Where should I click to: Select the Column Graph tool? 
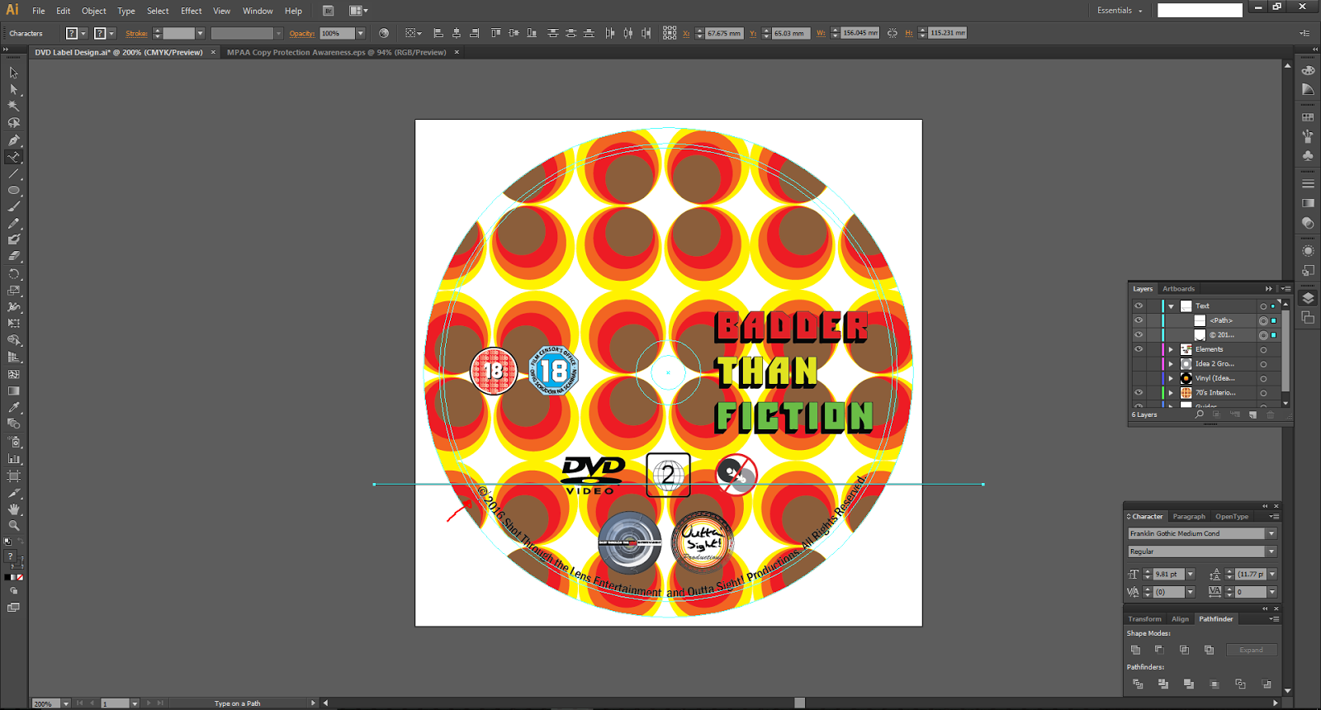tap(14, 458)
